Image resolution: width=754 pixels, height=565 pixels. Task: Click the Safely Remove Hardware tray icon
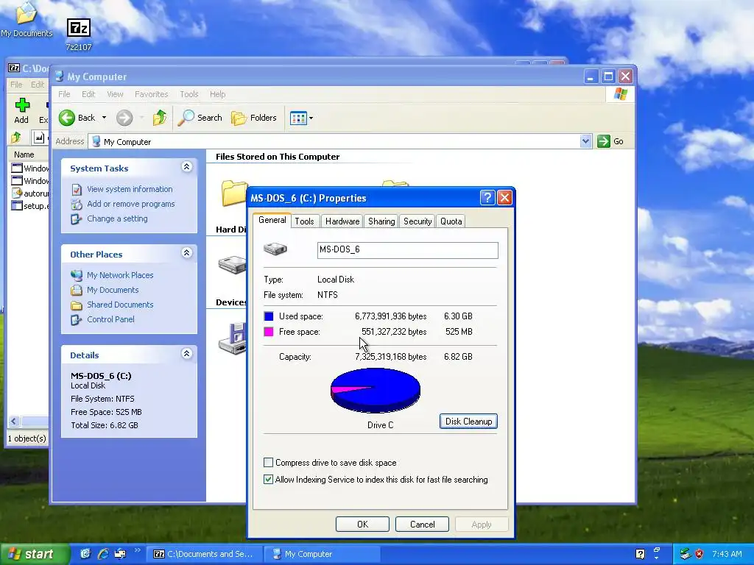coord(686,553)
